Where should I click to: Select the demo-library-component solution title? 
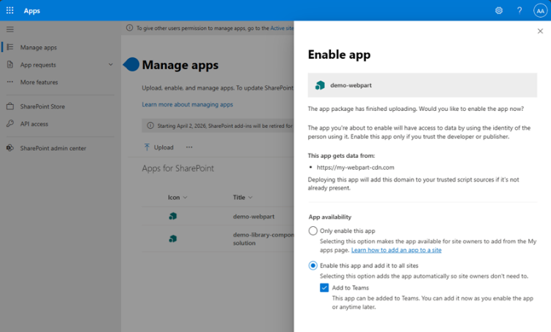click(x=263, y=239)
